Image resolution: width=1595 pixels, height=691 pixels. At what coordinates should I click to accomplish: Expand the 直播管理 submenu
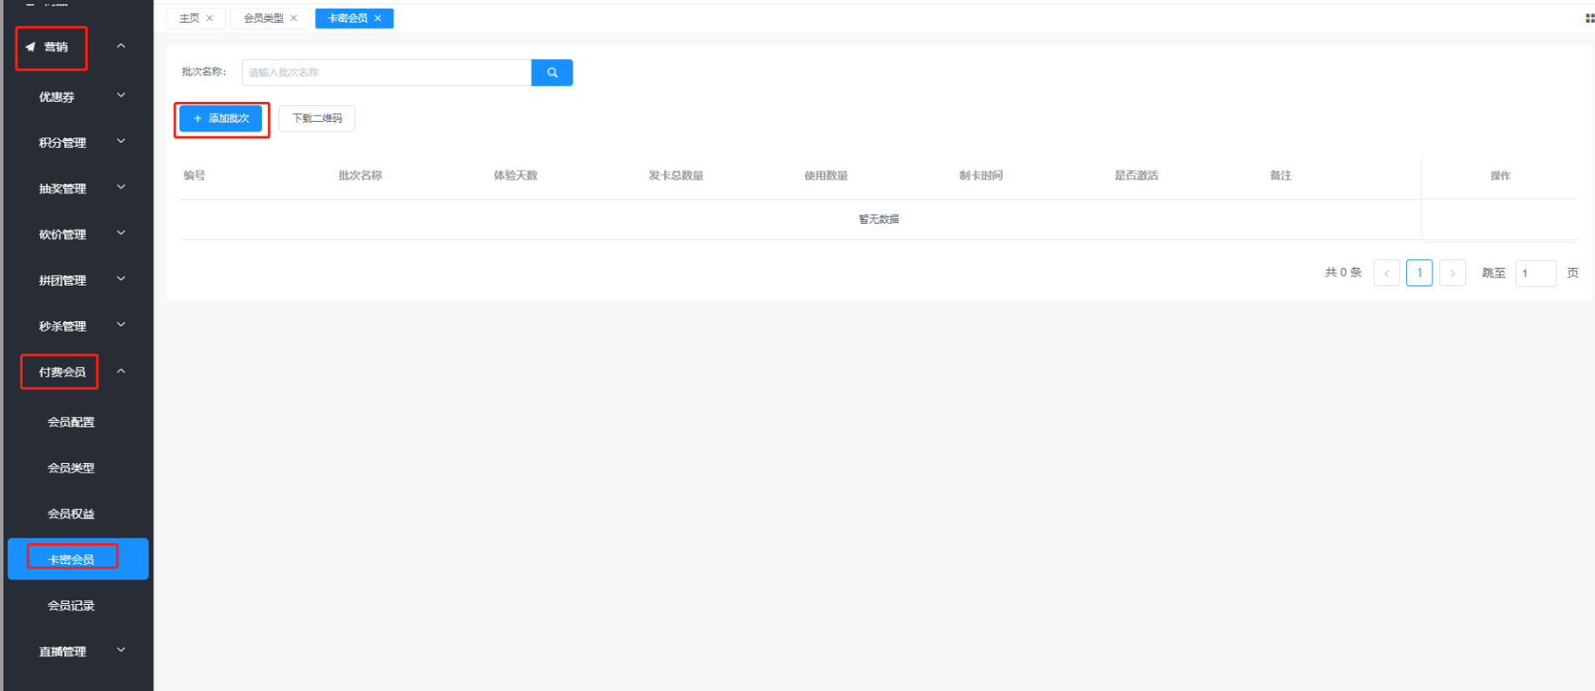coord(121,650)
